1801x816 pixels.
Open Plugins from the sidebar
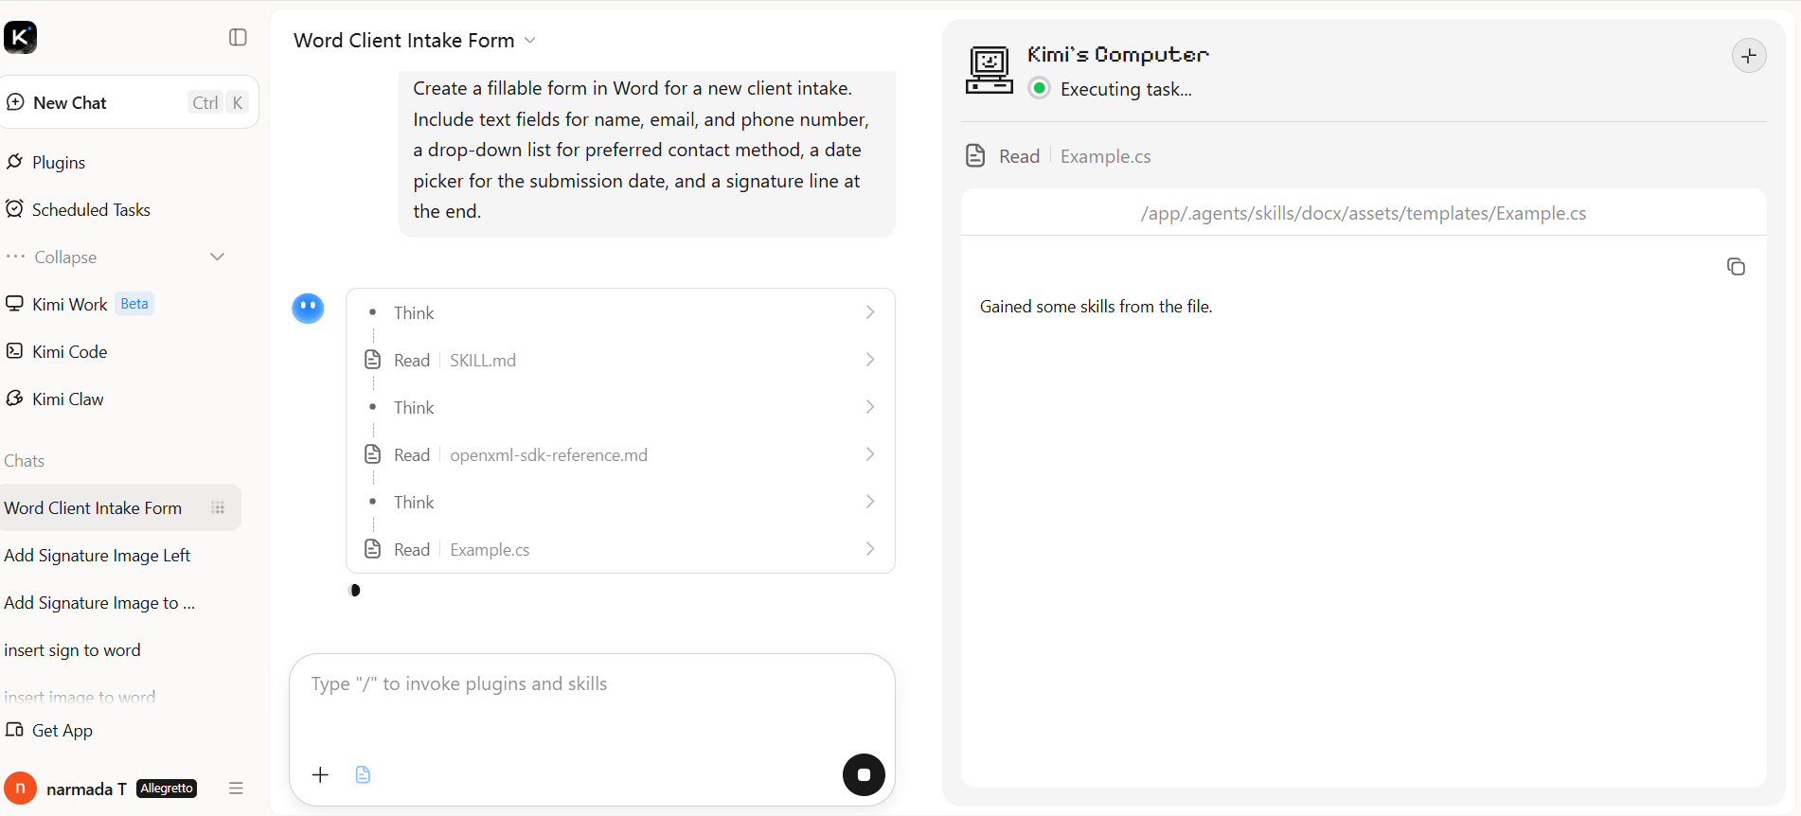[59, 163]
